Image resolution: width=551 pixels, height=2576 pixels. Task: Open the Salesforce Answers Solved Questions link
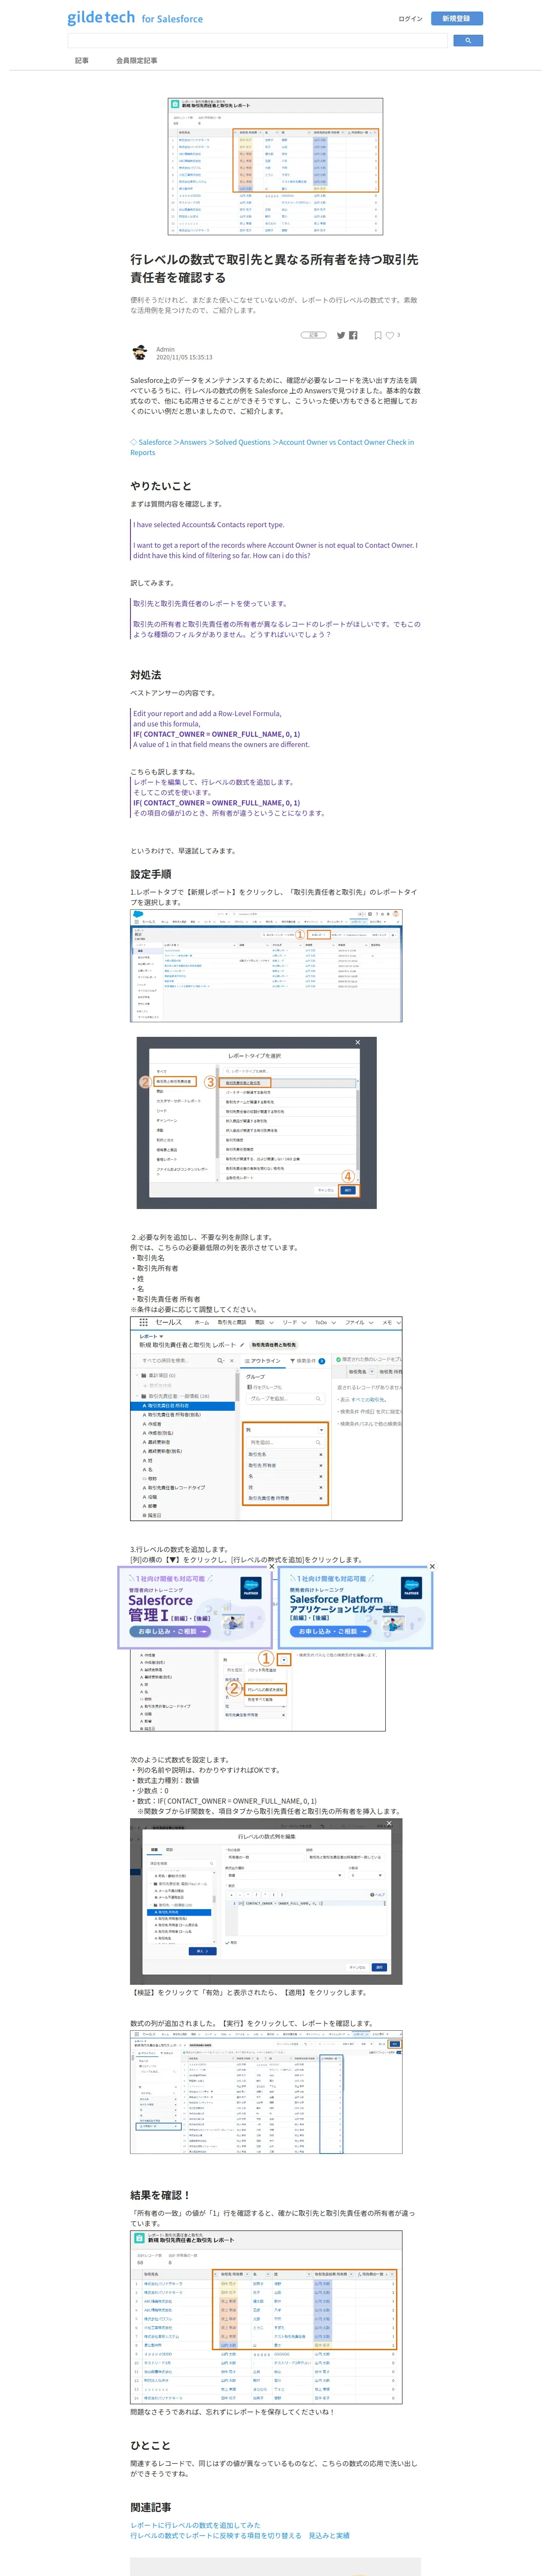272,447
